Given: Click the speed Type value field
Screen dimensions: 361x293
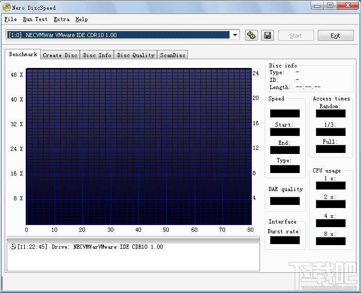Looking at the screenshot, I should 285,169.
